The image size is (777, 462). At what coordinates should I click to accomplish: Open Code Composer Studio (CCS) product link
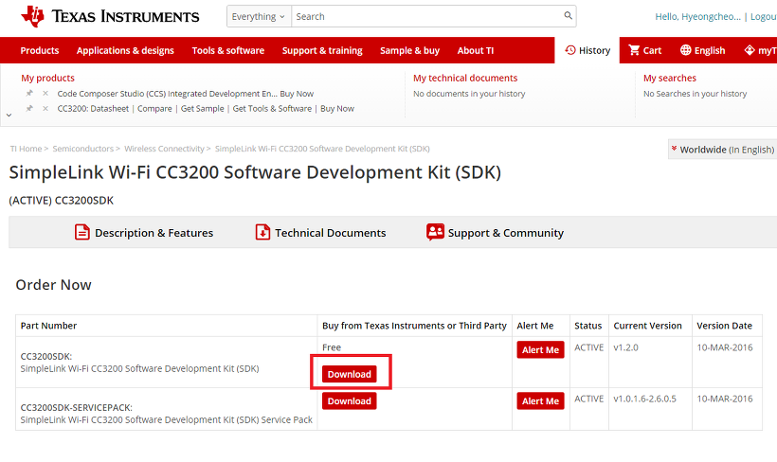click(167, 94)
